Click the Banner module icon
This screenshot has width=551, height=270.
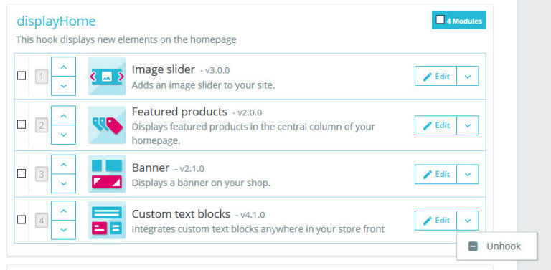coord(107,174)
